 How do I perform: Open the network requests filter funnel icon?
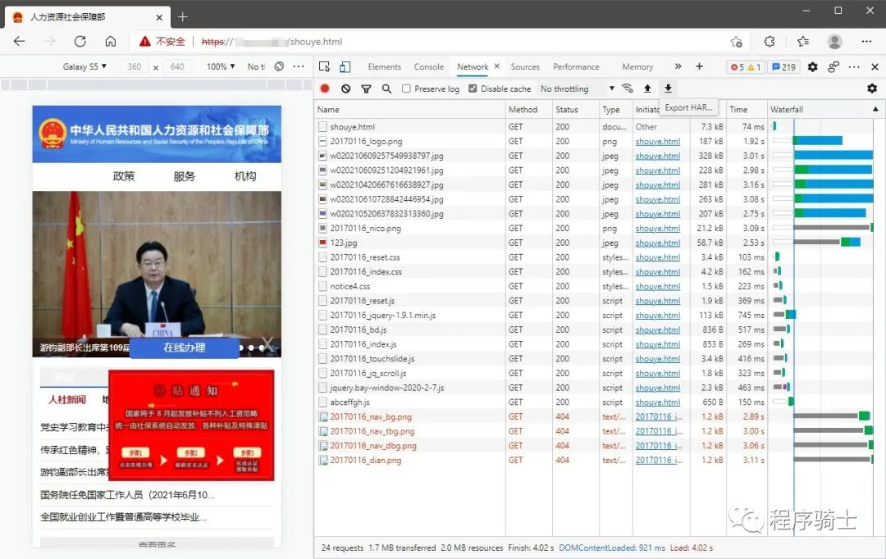pyautogui.click(x=366, y=89)
